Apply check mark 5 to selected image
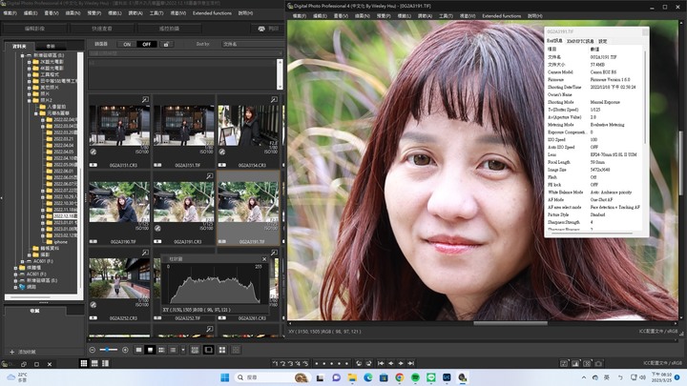The image size is (687, 386). pos(305,363)
